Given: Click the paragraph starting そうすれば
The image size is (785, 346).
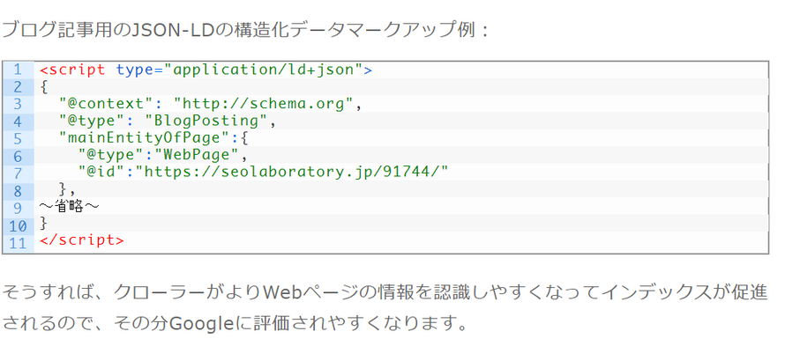Looking at the screenshot, I should (385, 308).
